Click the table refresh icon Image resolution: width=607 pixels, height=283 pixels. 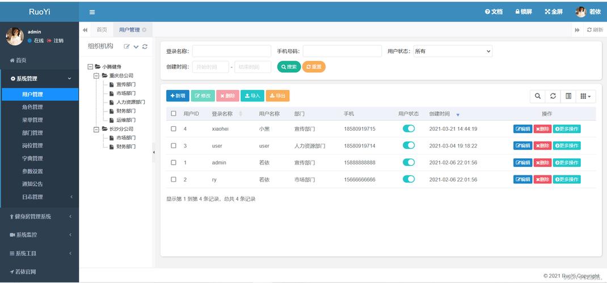(553, 96)
